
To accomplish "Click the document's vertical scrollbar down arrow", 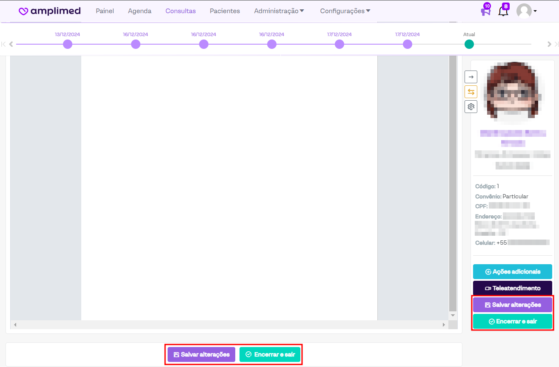I will click(453, 315).
